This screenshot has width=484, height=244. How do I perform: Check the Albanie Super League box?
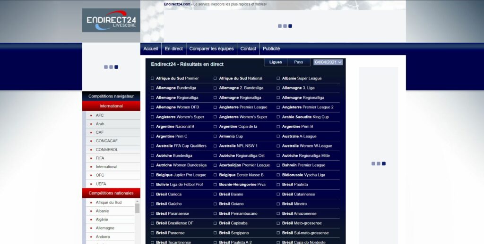[278, 79]
